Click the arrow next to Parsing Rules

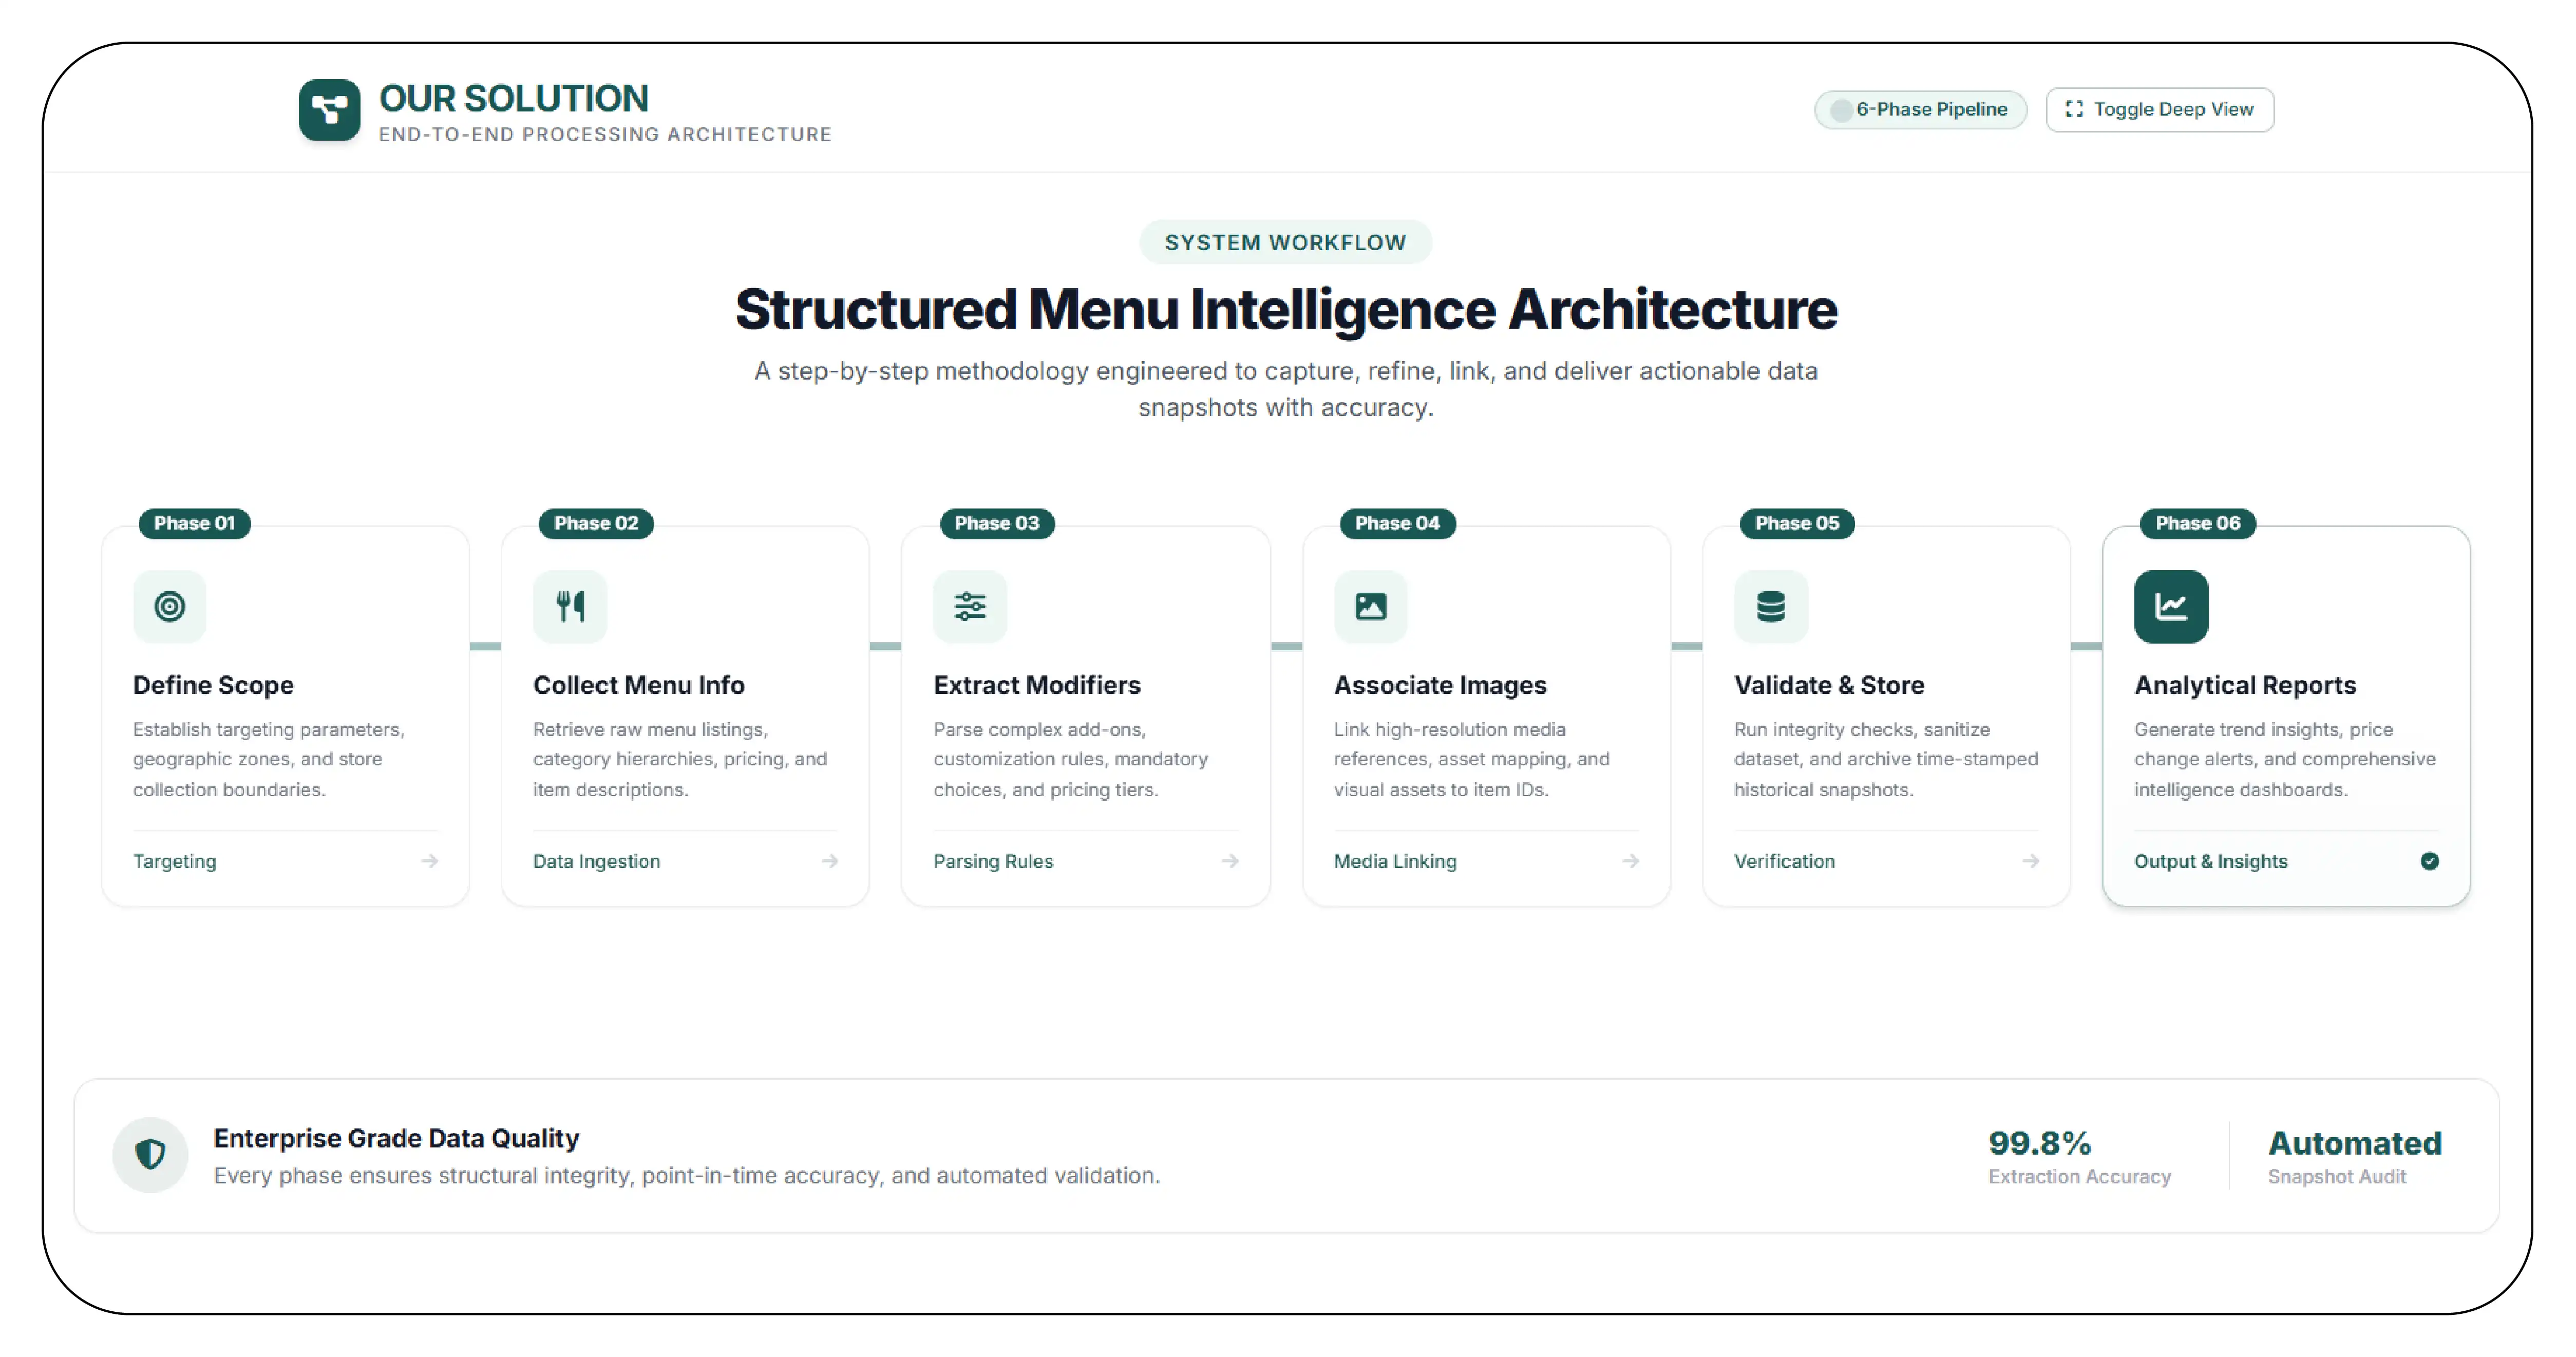(x=1230, y=861)
